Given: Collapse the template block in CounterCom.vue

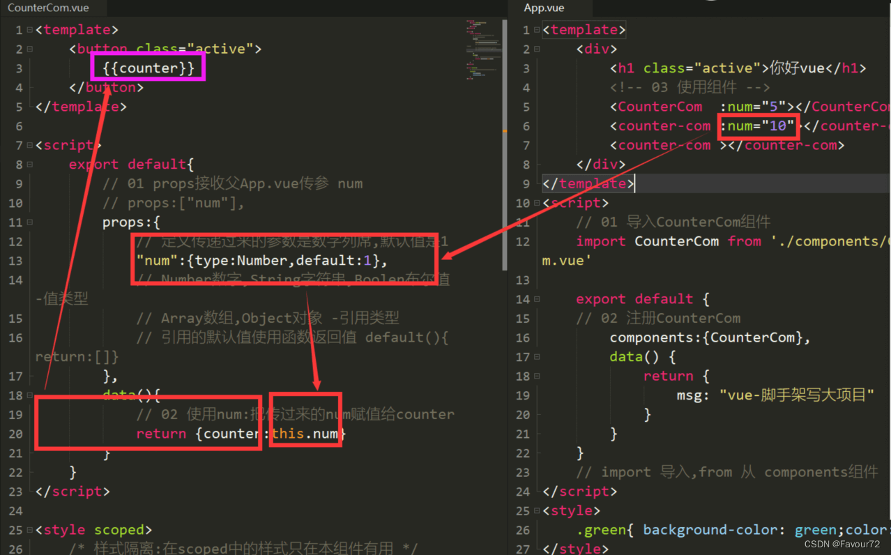Looking at the screenshot, I should [29, 30].
